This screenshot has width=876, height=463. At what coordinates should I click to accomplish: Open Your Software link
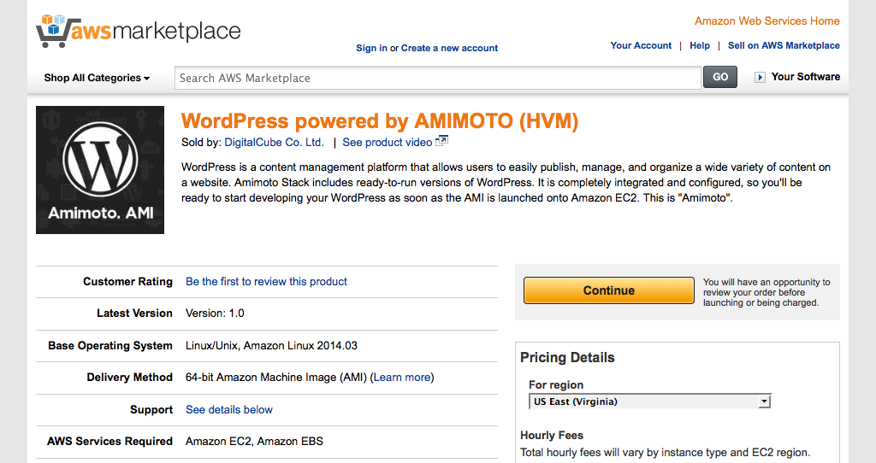(806, 77)
